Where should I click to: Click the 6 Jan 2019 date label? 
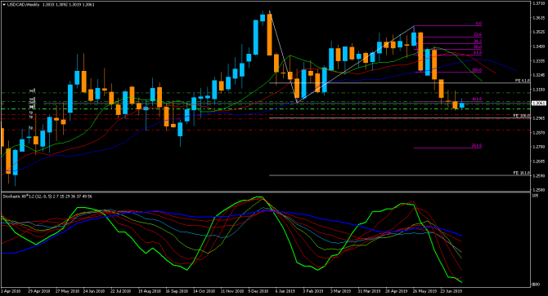(285, 291)
